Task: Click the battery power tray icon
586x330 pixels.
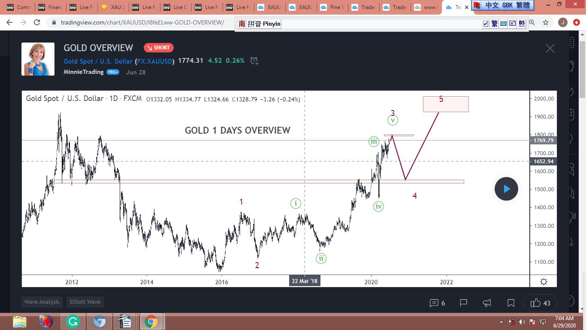Action: point(512,321)
